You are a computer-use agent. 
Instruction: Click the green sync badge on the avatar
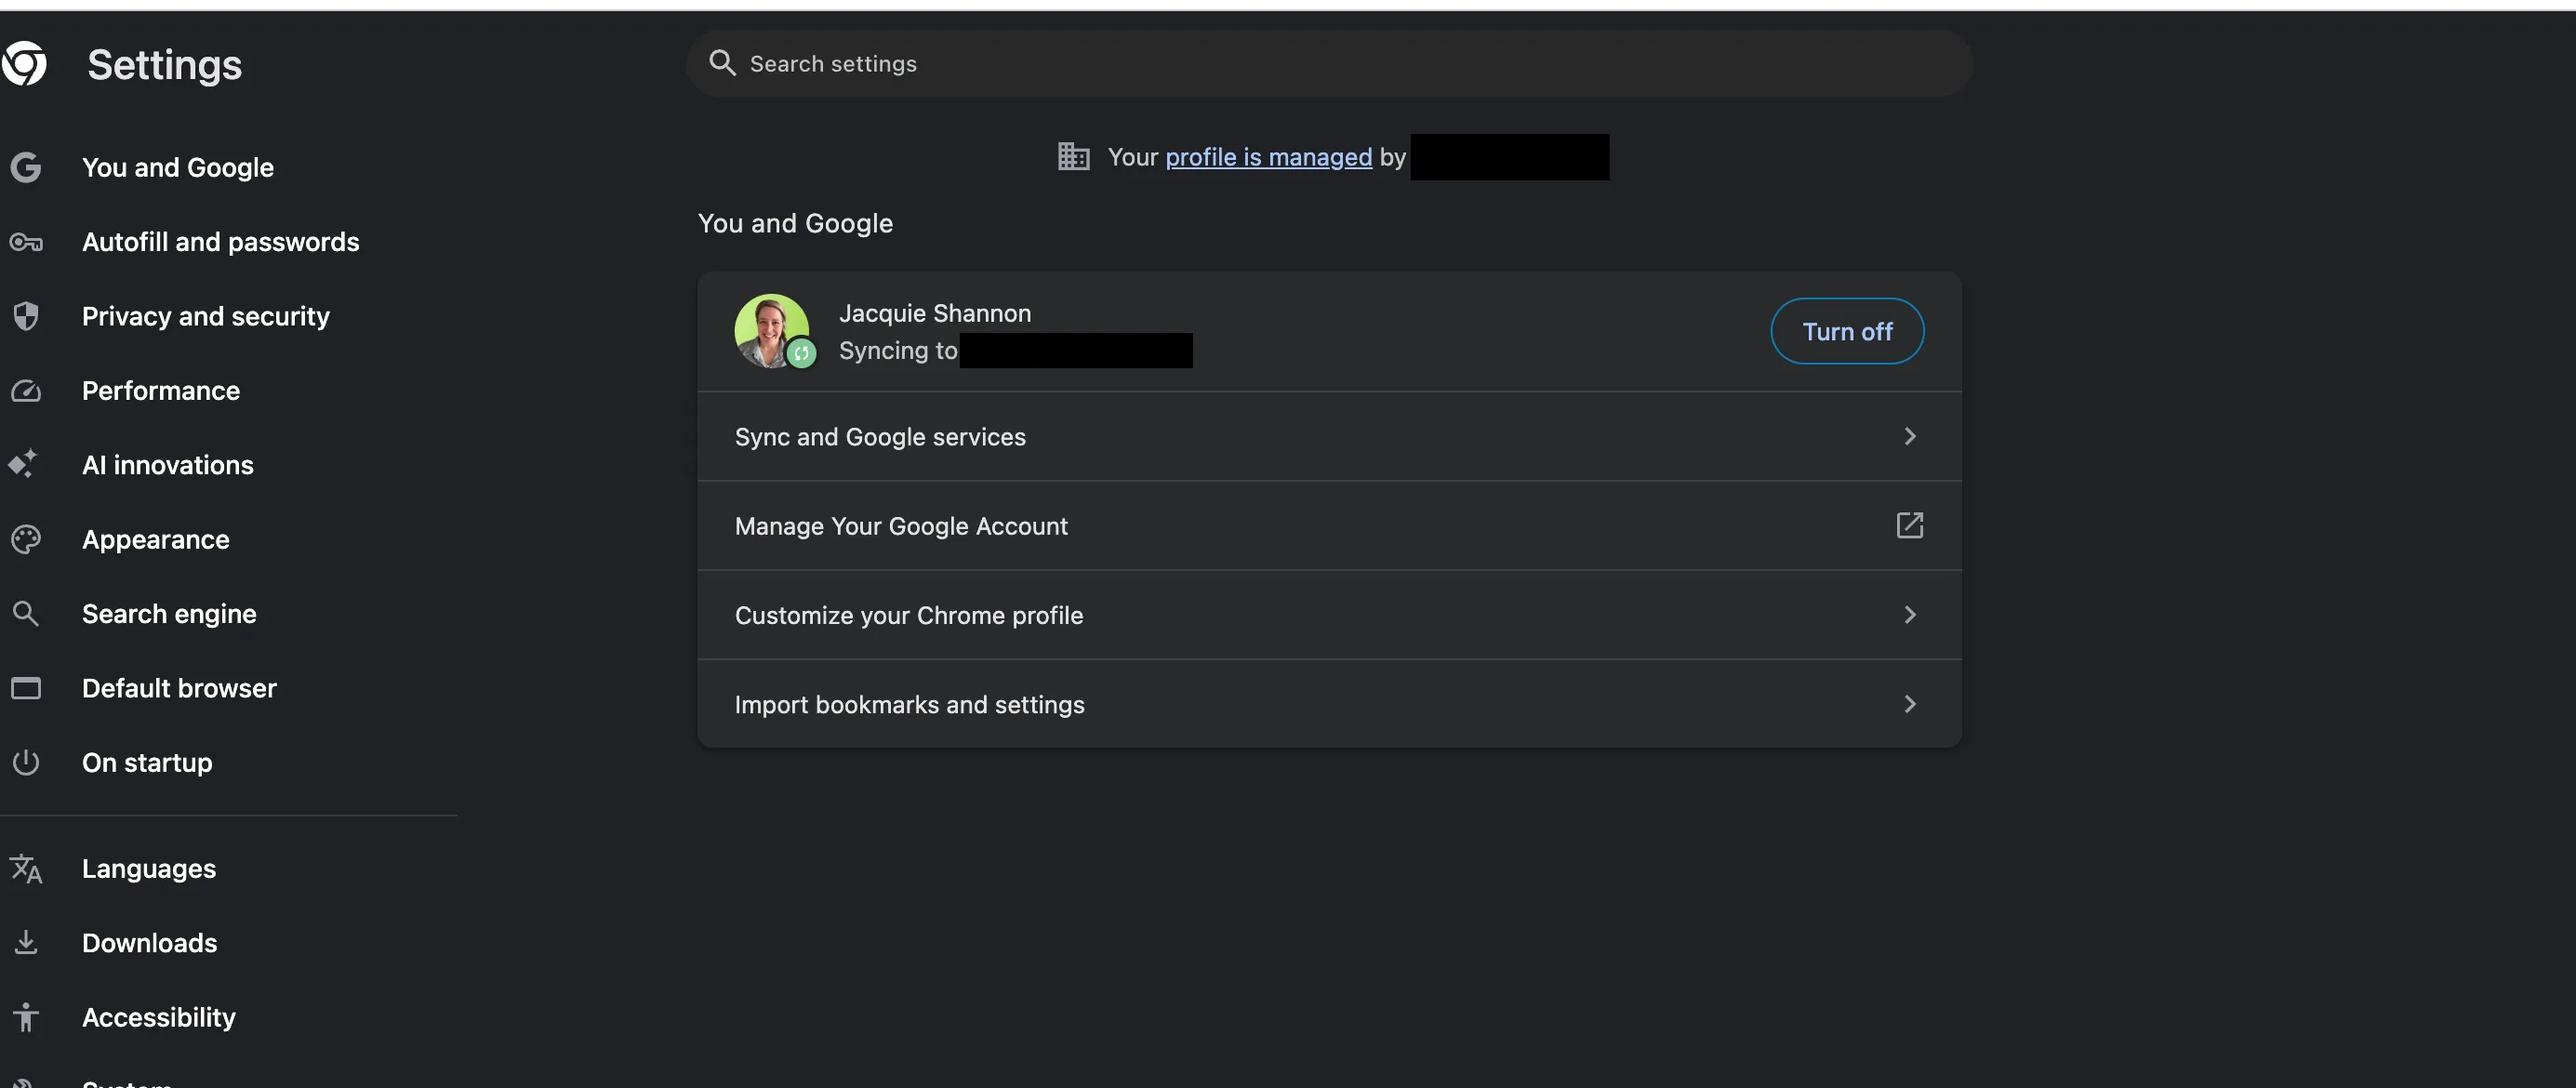tap(802, 353)
